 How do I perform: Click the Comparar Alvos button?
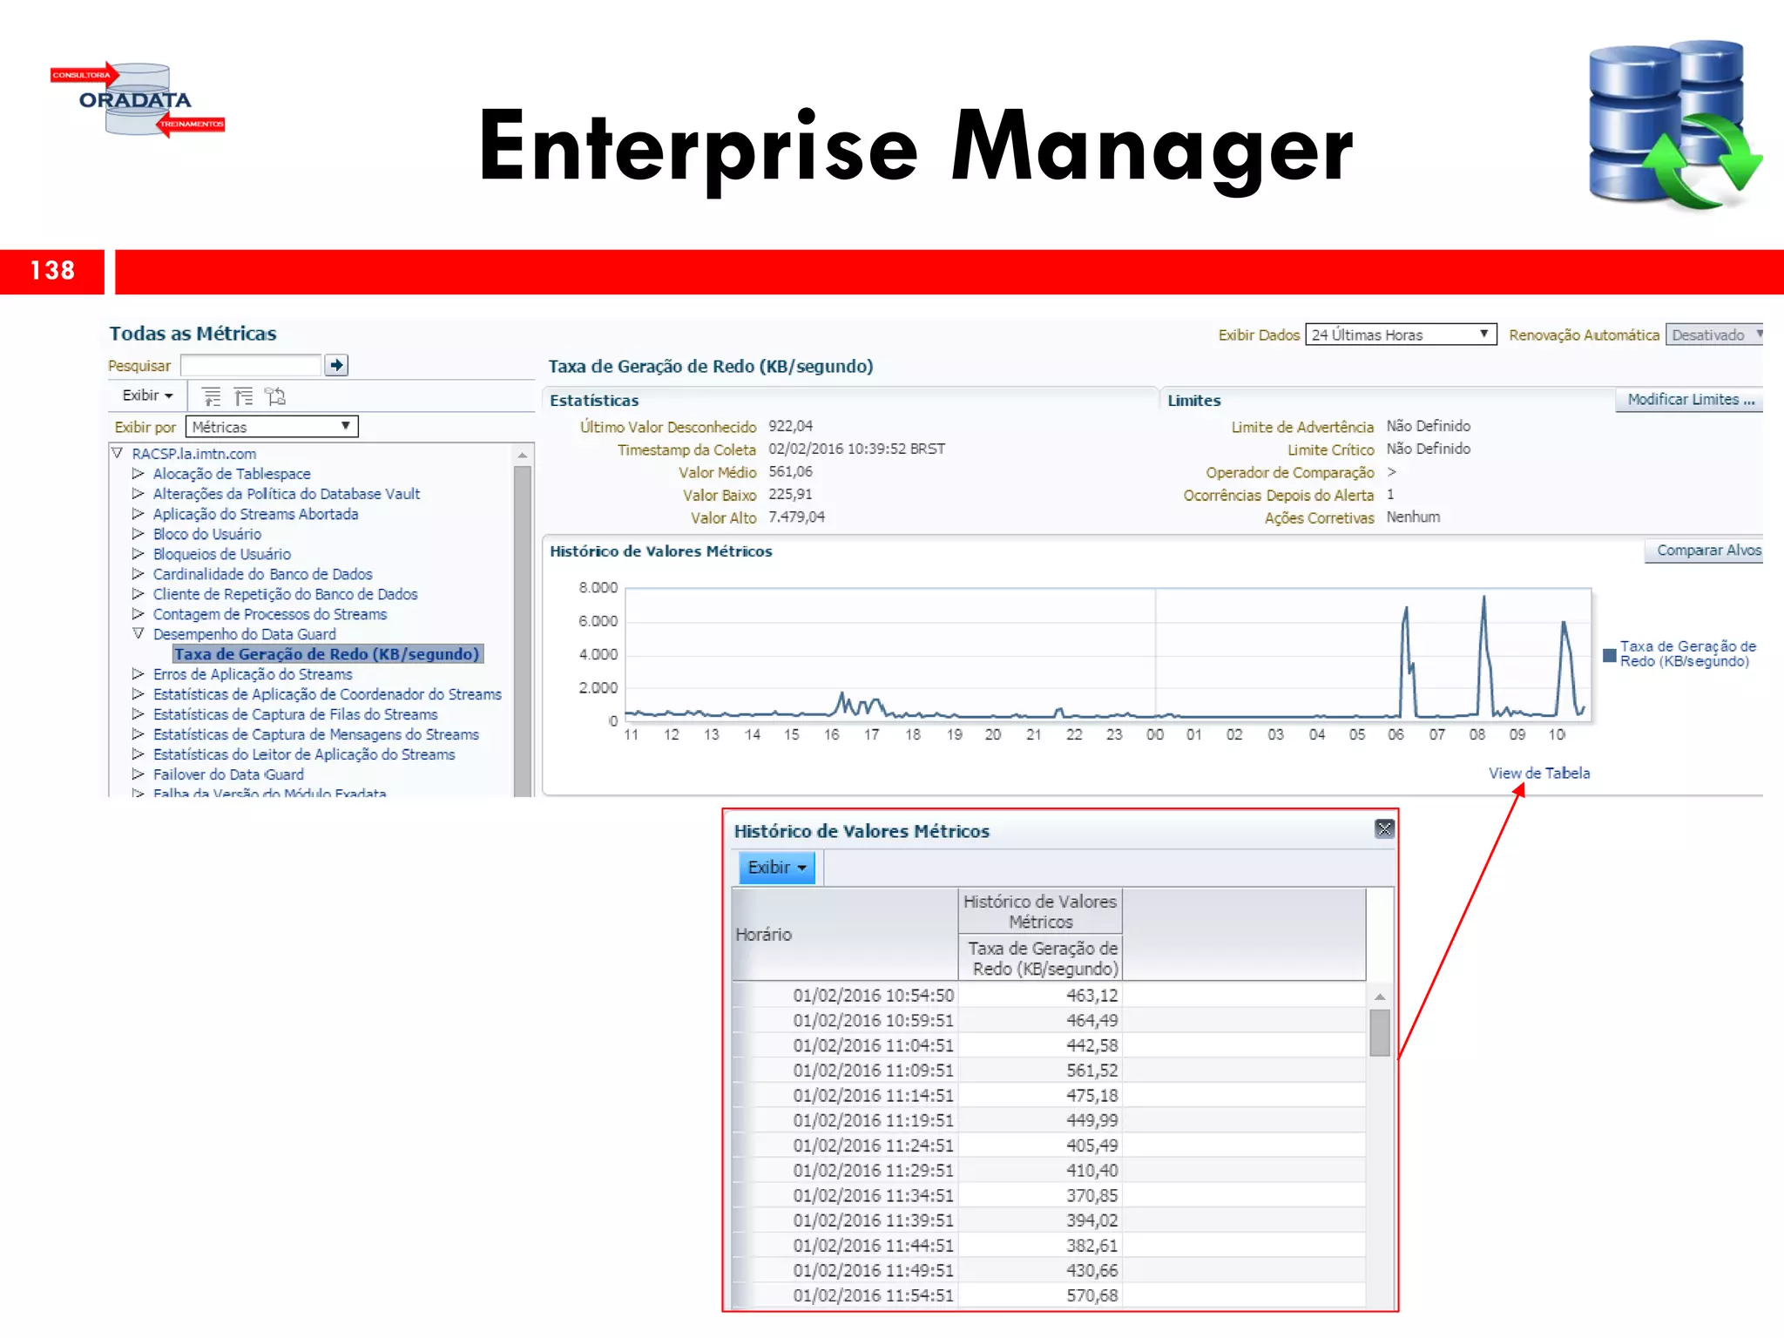coord(1705,551)
